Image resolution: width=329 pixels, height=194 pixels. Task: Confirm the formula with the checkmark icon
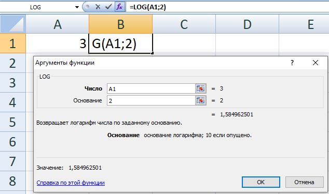click(x=108, y=7)
